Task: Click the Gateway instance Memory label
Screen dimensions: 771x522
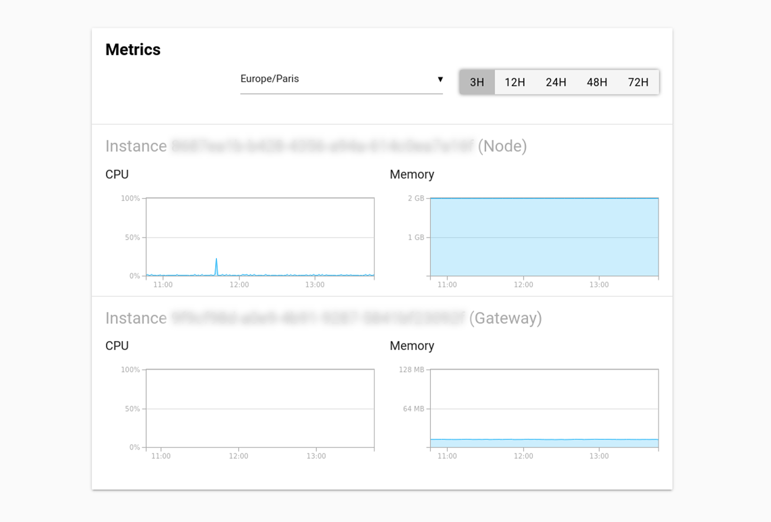Action: click(x=412, y=346)
